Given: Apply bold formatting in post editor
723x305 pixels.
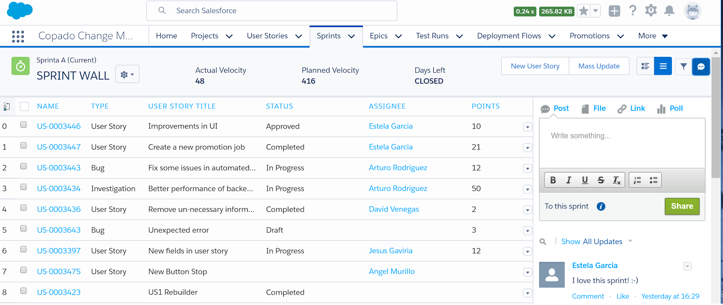Looking at the screenshot, I should tap(553, 180).
